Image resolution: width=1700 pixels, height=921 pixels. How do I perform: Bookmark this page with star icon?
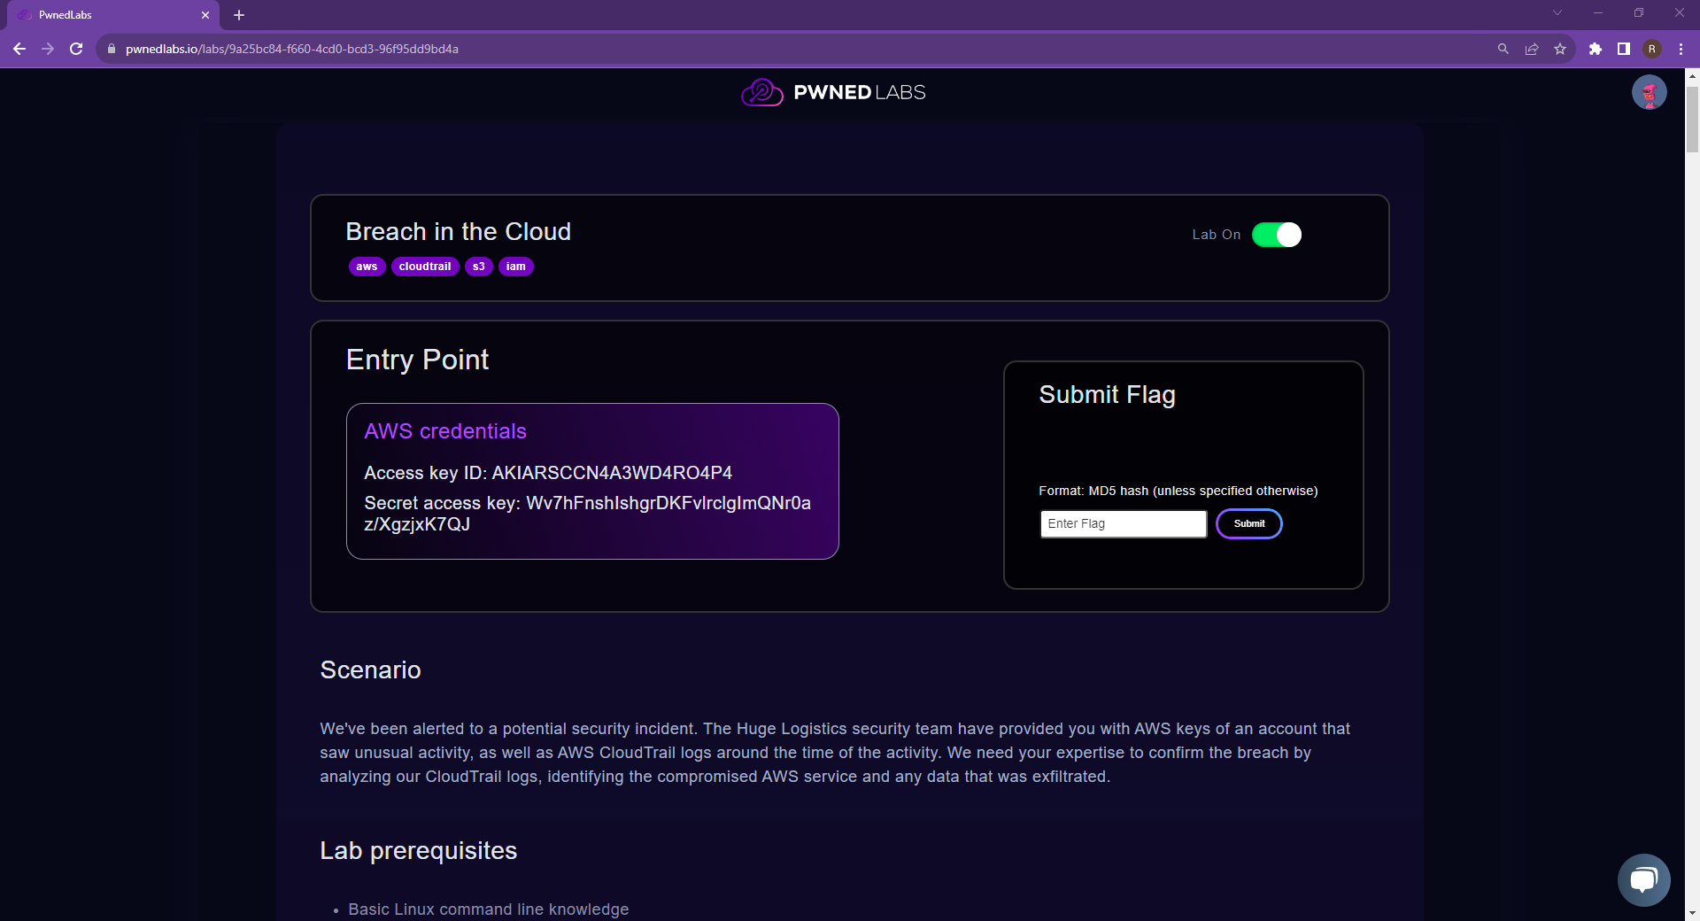click(x=1560, y=49)
